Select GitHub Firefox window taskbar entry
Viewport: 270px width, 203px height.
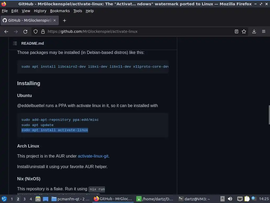(x=113, y=199)
